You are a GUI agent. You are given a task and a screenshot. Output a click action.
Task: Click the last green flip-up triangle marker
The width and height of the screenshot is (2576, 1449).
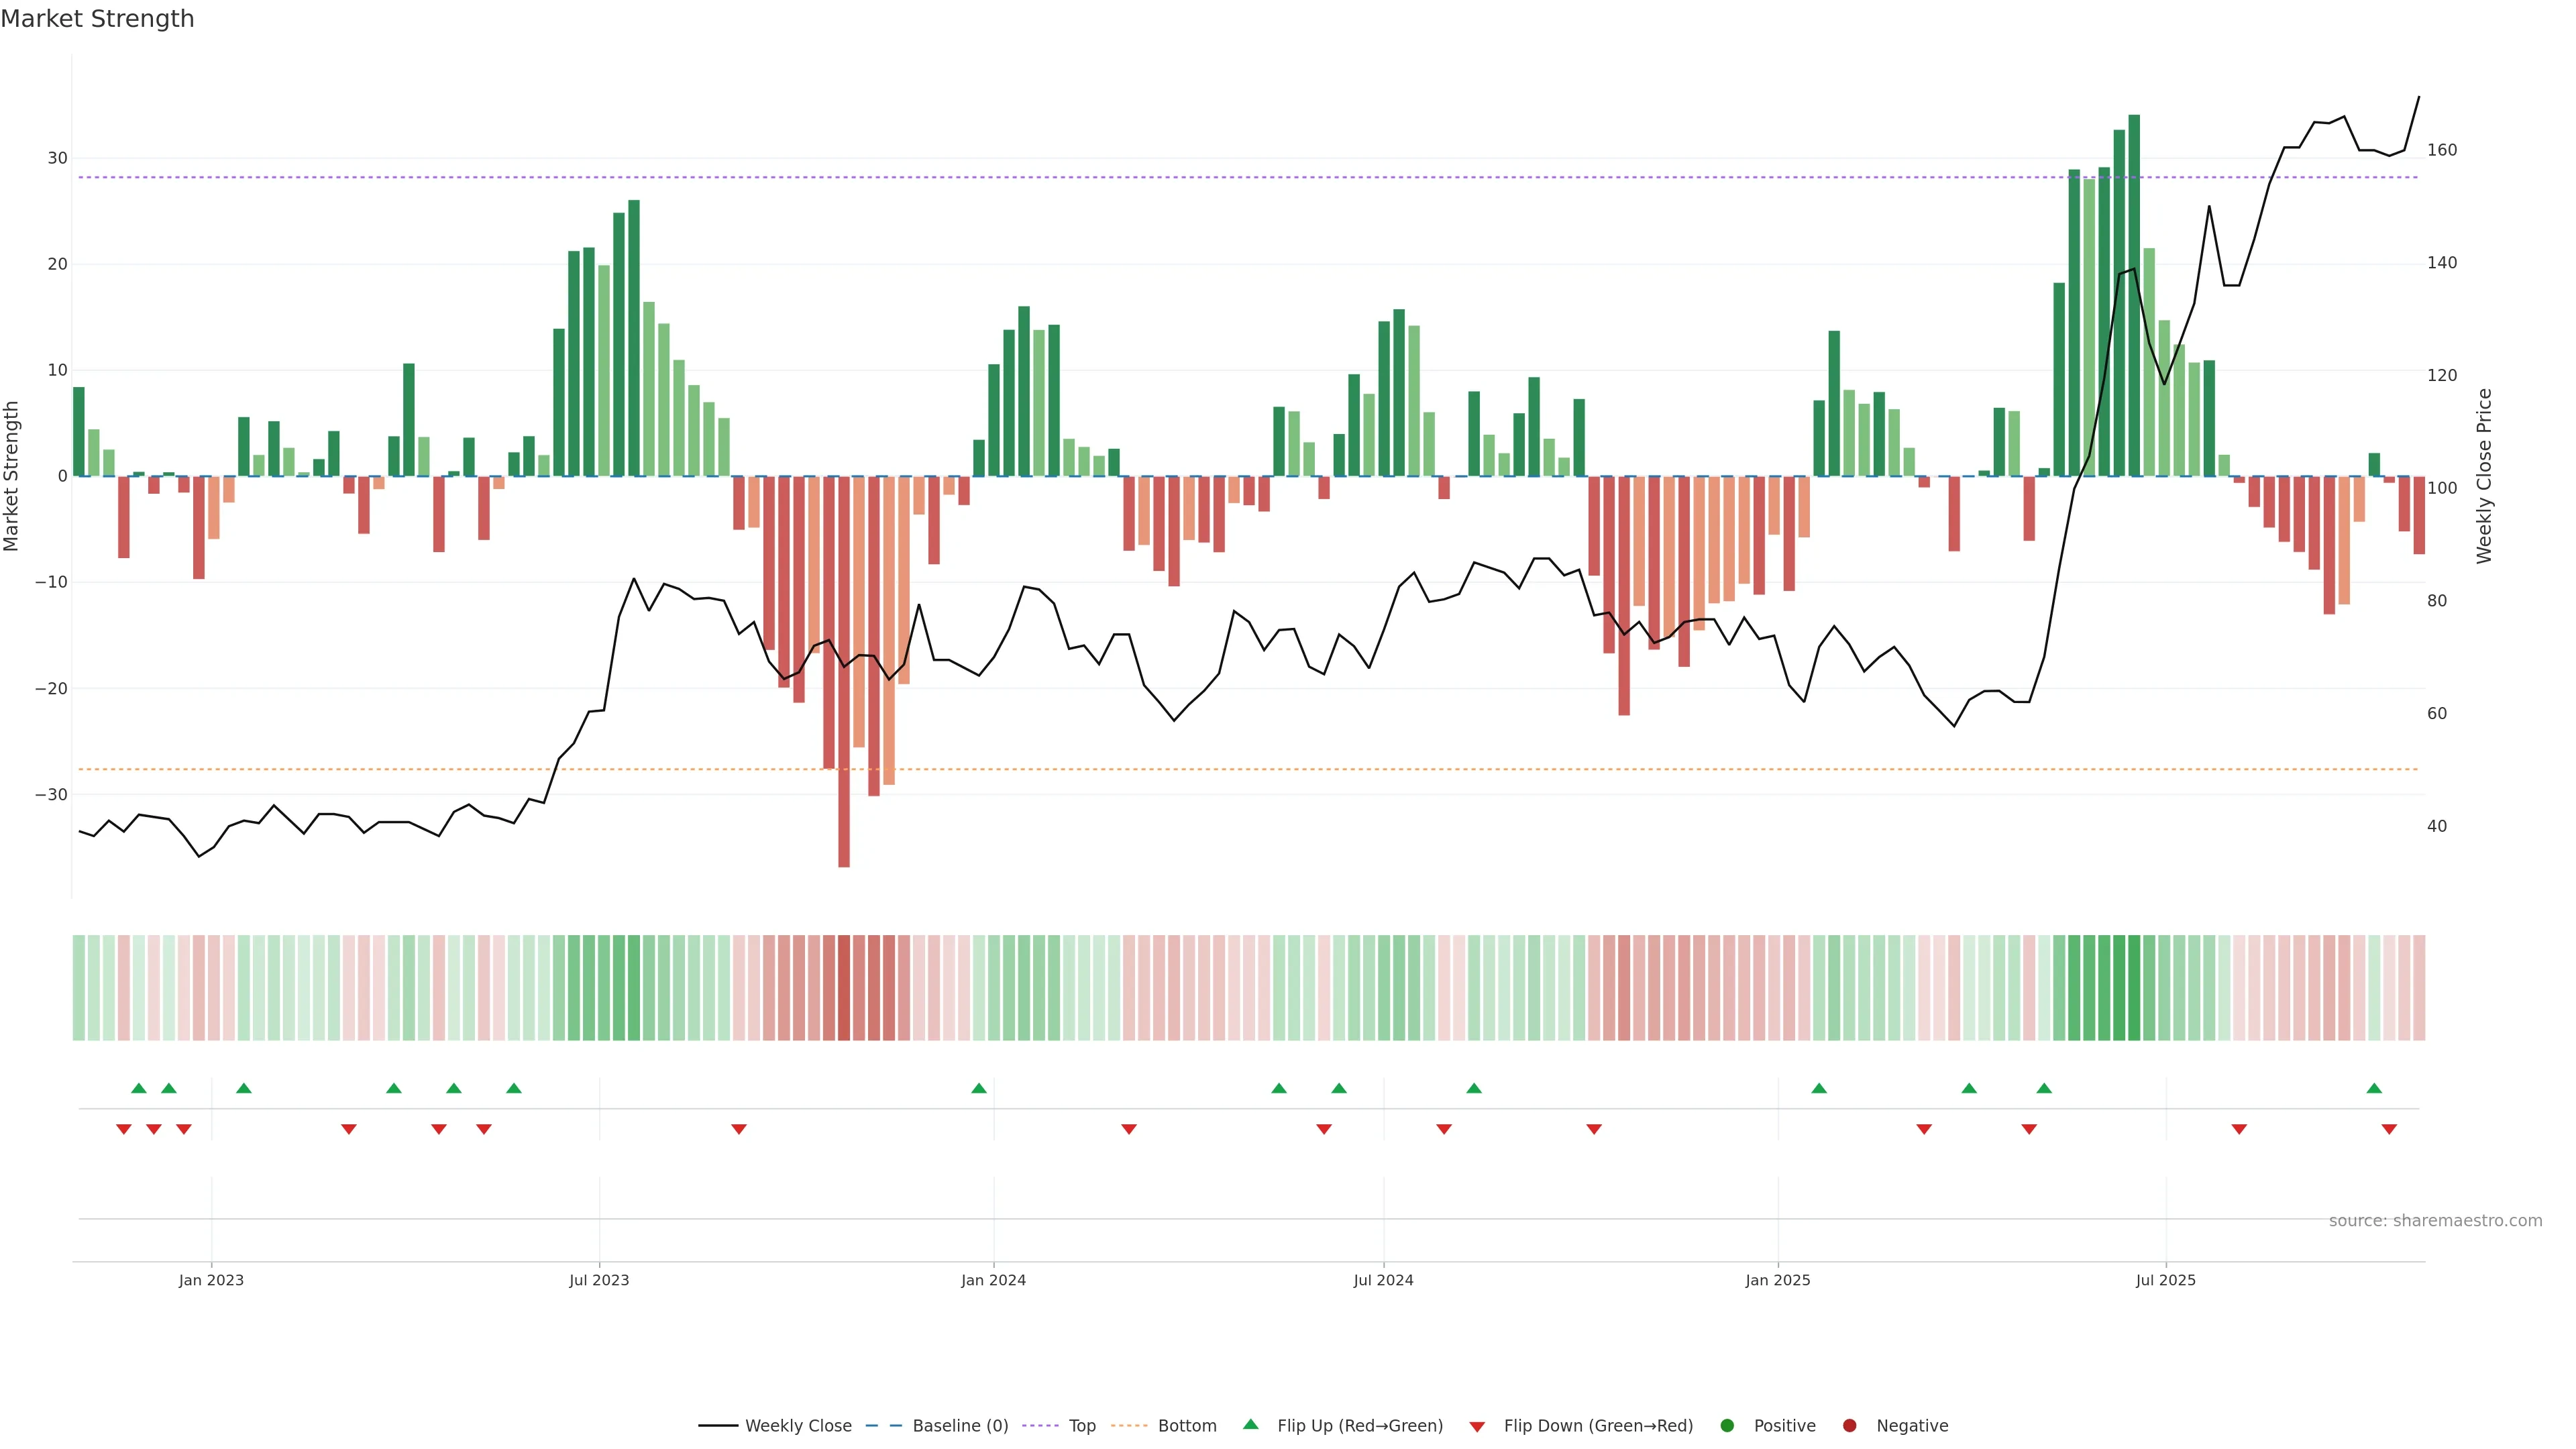(x=2374, y=1088)
